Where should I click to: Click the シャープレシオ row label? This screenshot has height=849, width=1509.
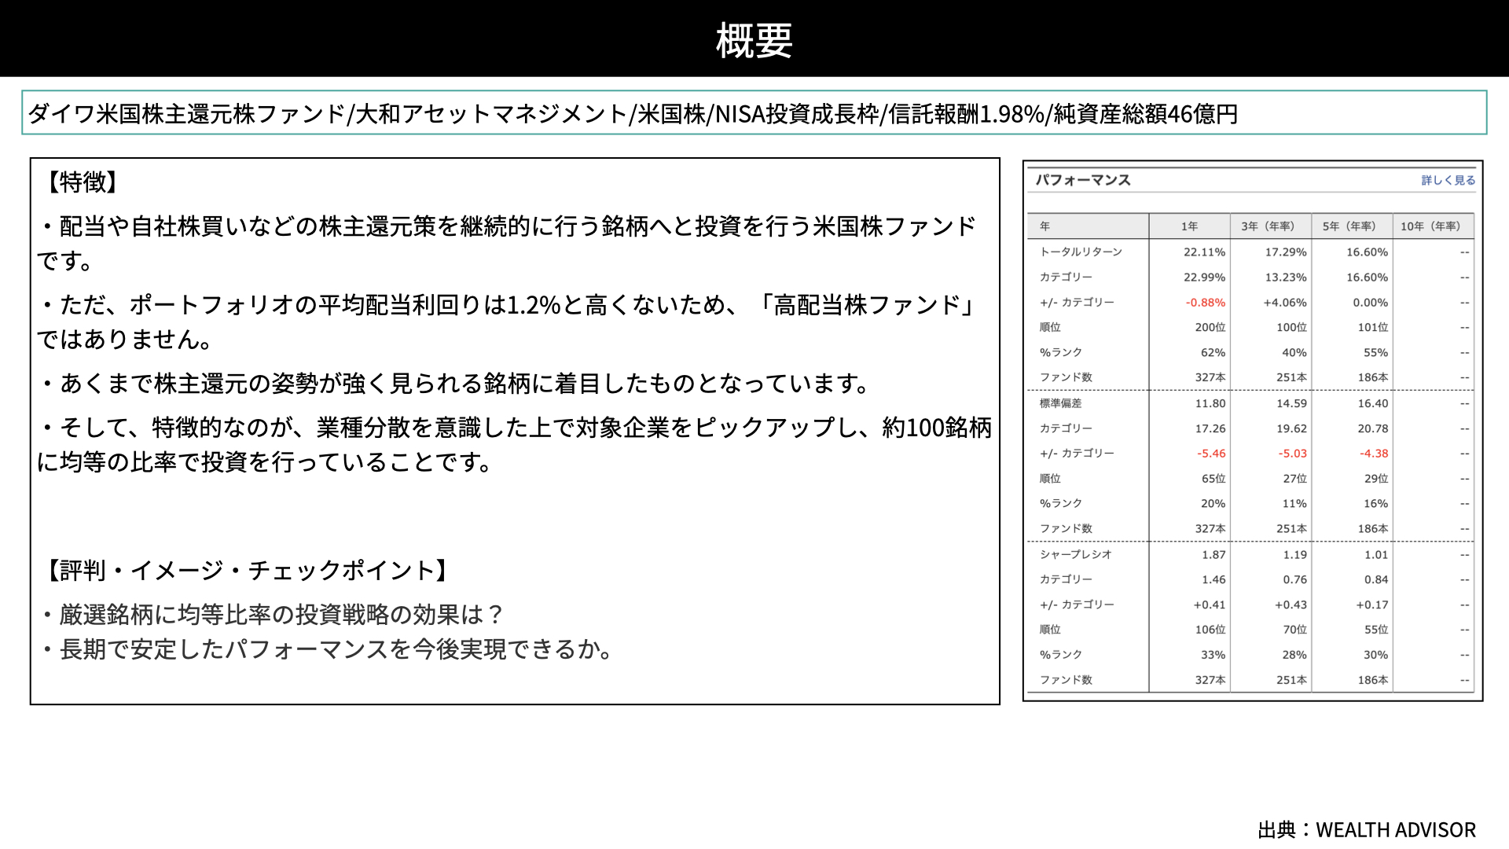(1076, 554)
